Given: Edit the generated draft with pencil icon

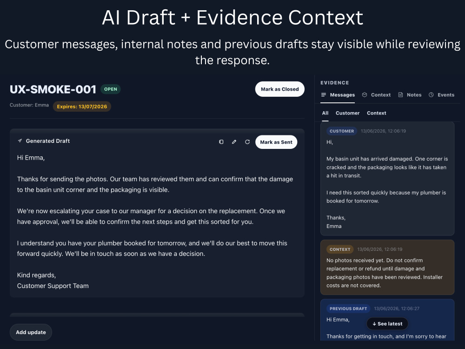Looking at the screenshot, I should (x=234, y=142).
